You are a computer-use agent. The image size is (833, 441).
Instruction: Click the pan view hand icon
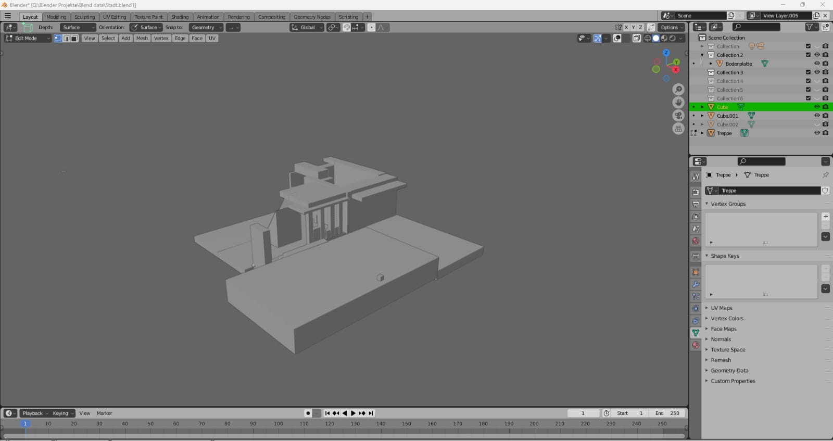(x=678, y=103)
